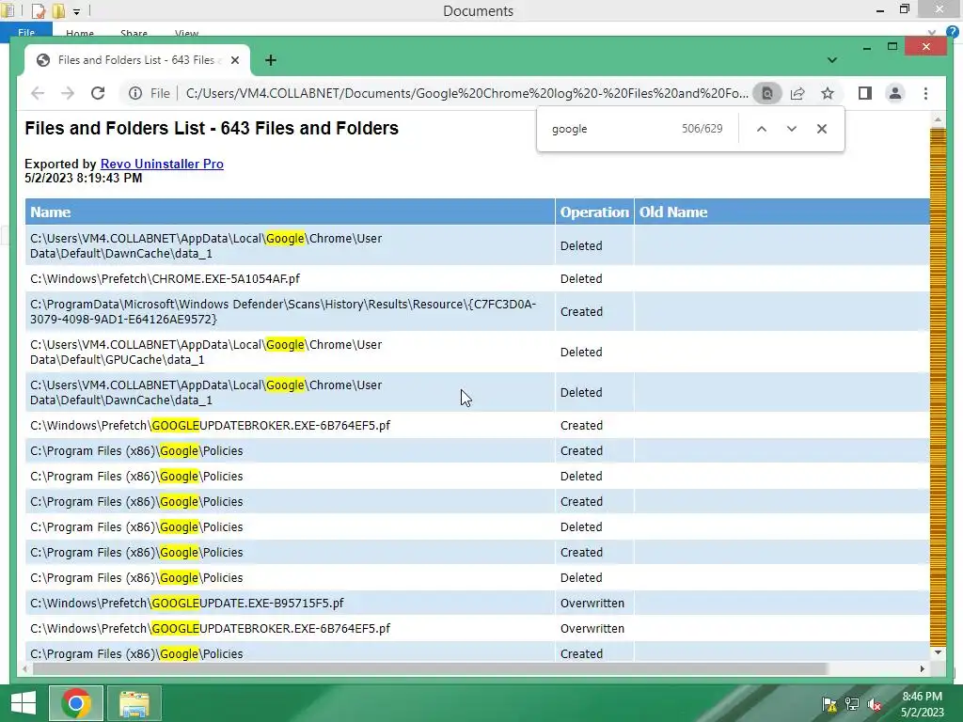Click Overwritten beside GOOGLEUPDATE.EXE-B95715F5.pf
The image size is (963, 722).
[x=592, y=603]
